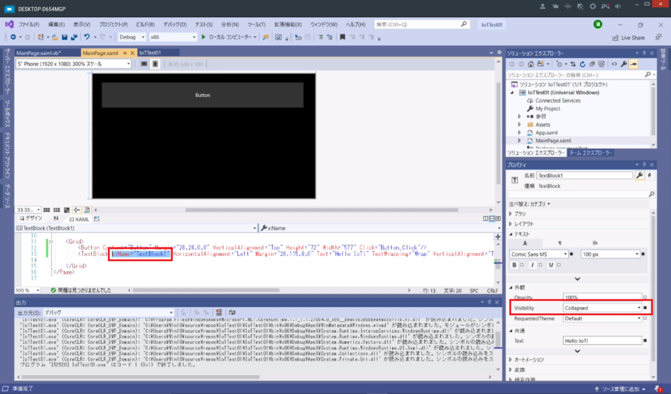Click the Live Share icon
671x394 pixels.
[616, 37]
